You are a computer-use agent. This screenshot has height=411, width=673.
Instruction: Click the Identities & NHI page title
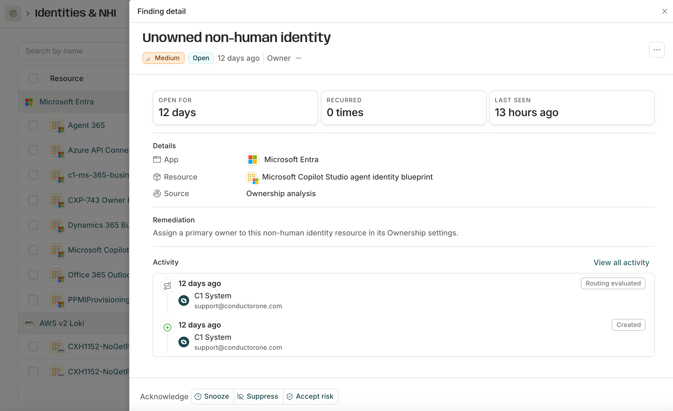(x=75, y=13)
